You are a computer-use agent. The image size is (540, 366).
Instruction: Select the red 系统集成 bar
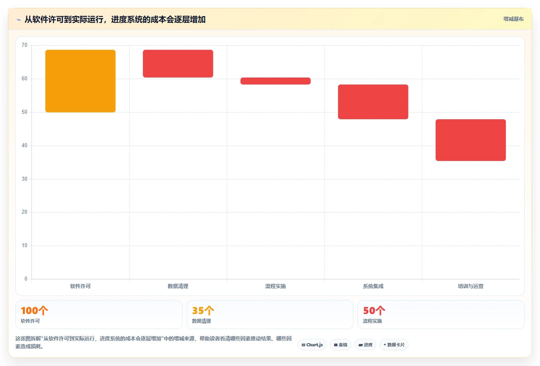click(373, 102)
